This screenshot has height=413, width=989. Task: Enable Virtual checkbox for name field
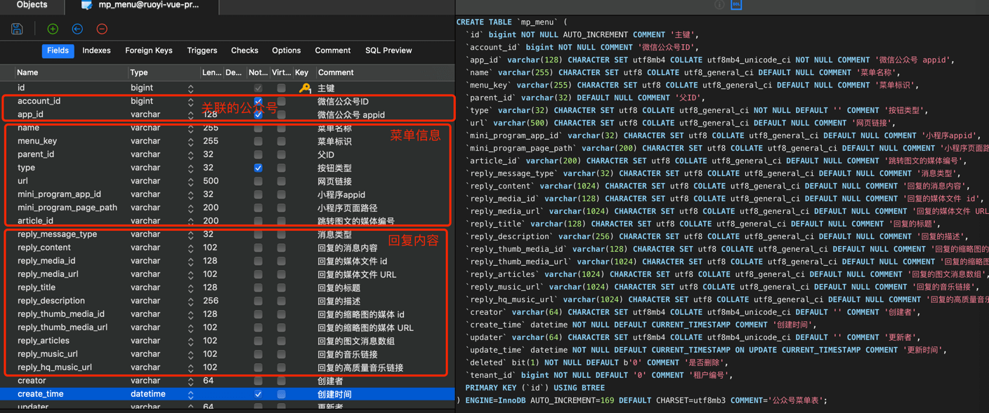pyautogui.click(x=281, y=128)
